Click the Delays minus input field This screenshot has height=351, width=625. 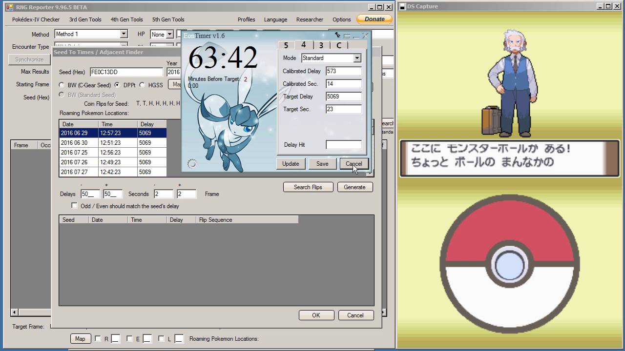click(90, 194)
